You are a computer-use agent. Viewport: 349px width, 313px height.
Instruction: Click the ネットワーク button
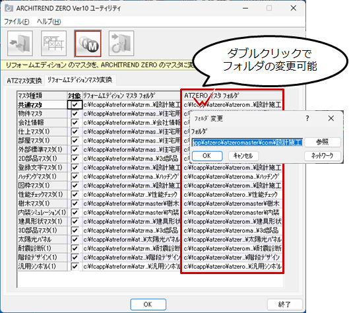[x=323, y=156]
